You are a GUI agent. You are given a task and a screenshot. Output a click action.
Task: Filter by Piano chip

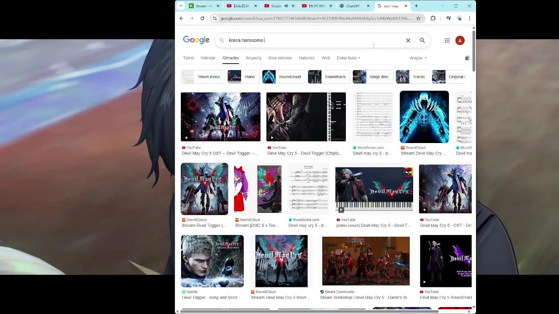point(243,77)
